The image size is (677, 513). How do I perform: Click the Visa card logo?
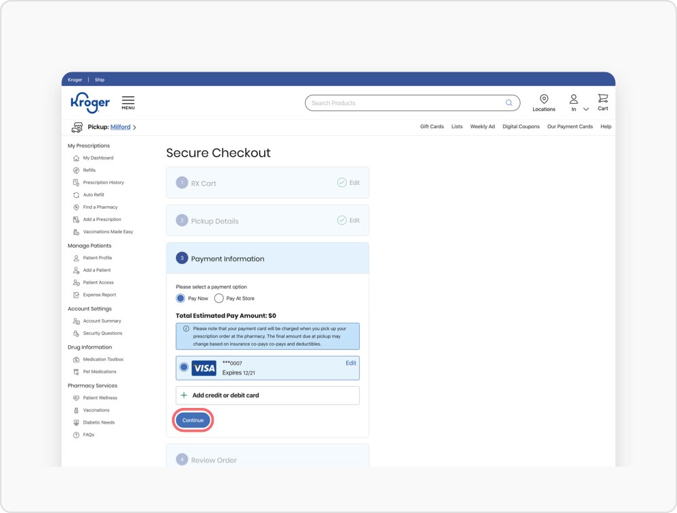click(x=204, y=368)
